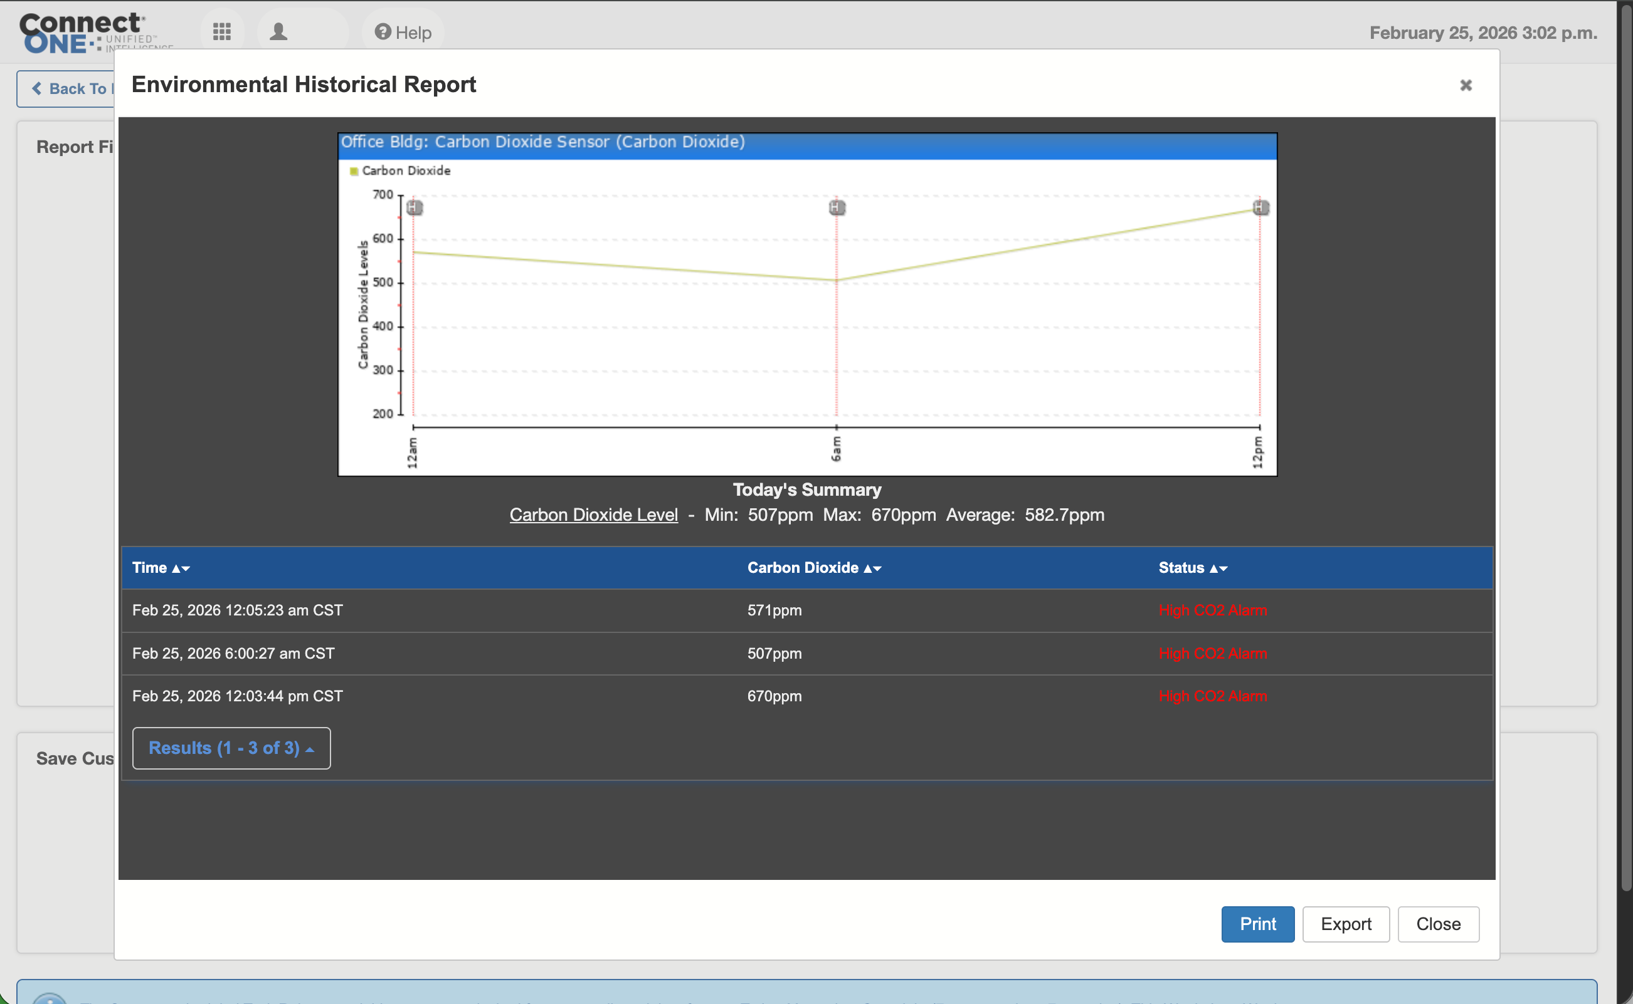Click the user profile icon

click(x=278, y=32)
